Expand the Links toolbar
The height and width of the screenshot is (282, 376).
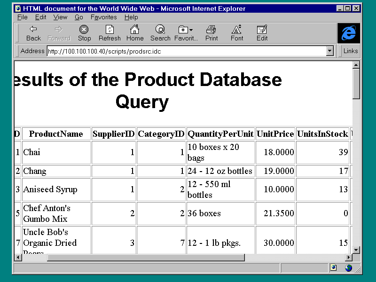(350, 51)
